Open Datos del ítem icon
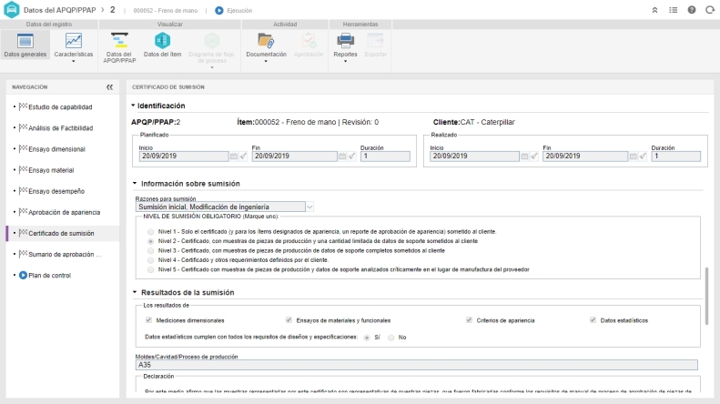Image resolution: width=720 pixels, height=404 pixels. pyautogui.click(x=163, y=39)
